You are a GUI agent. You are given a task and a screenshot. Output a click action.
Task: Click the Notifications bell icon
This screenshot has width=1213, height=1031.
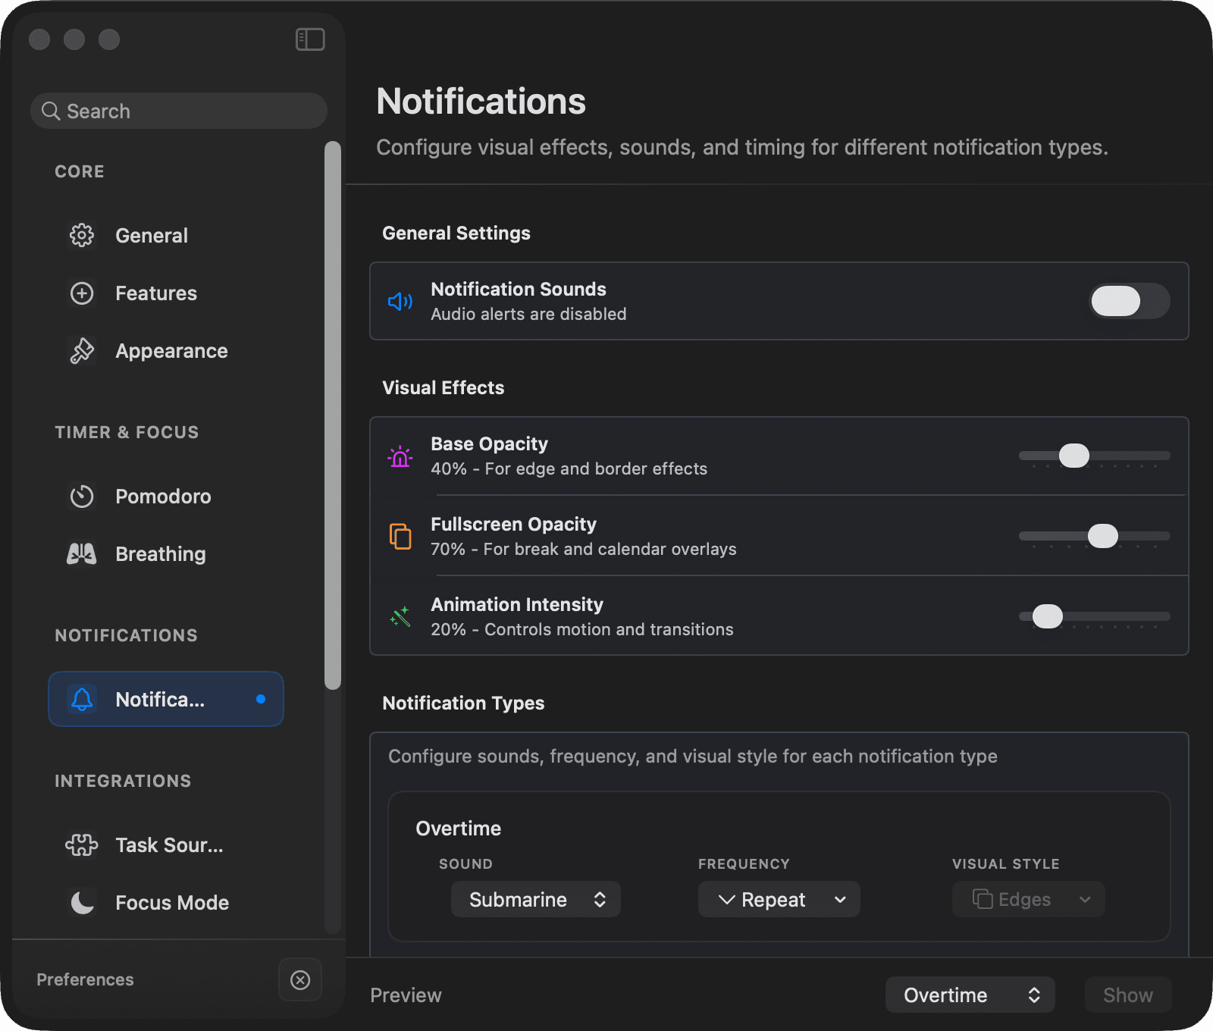click(82, 700)
